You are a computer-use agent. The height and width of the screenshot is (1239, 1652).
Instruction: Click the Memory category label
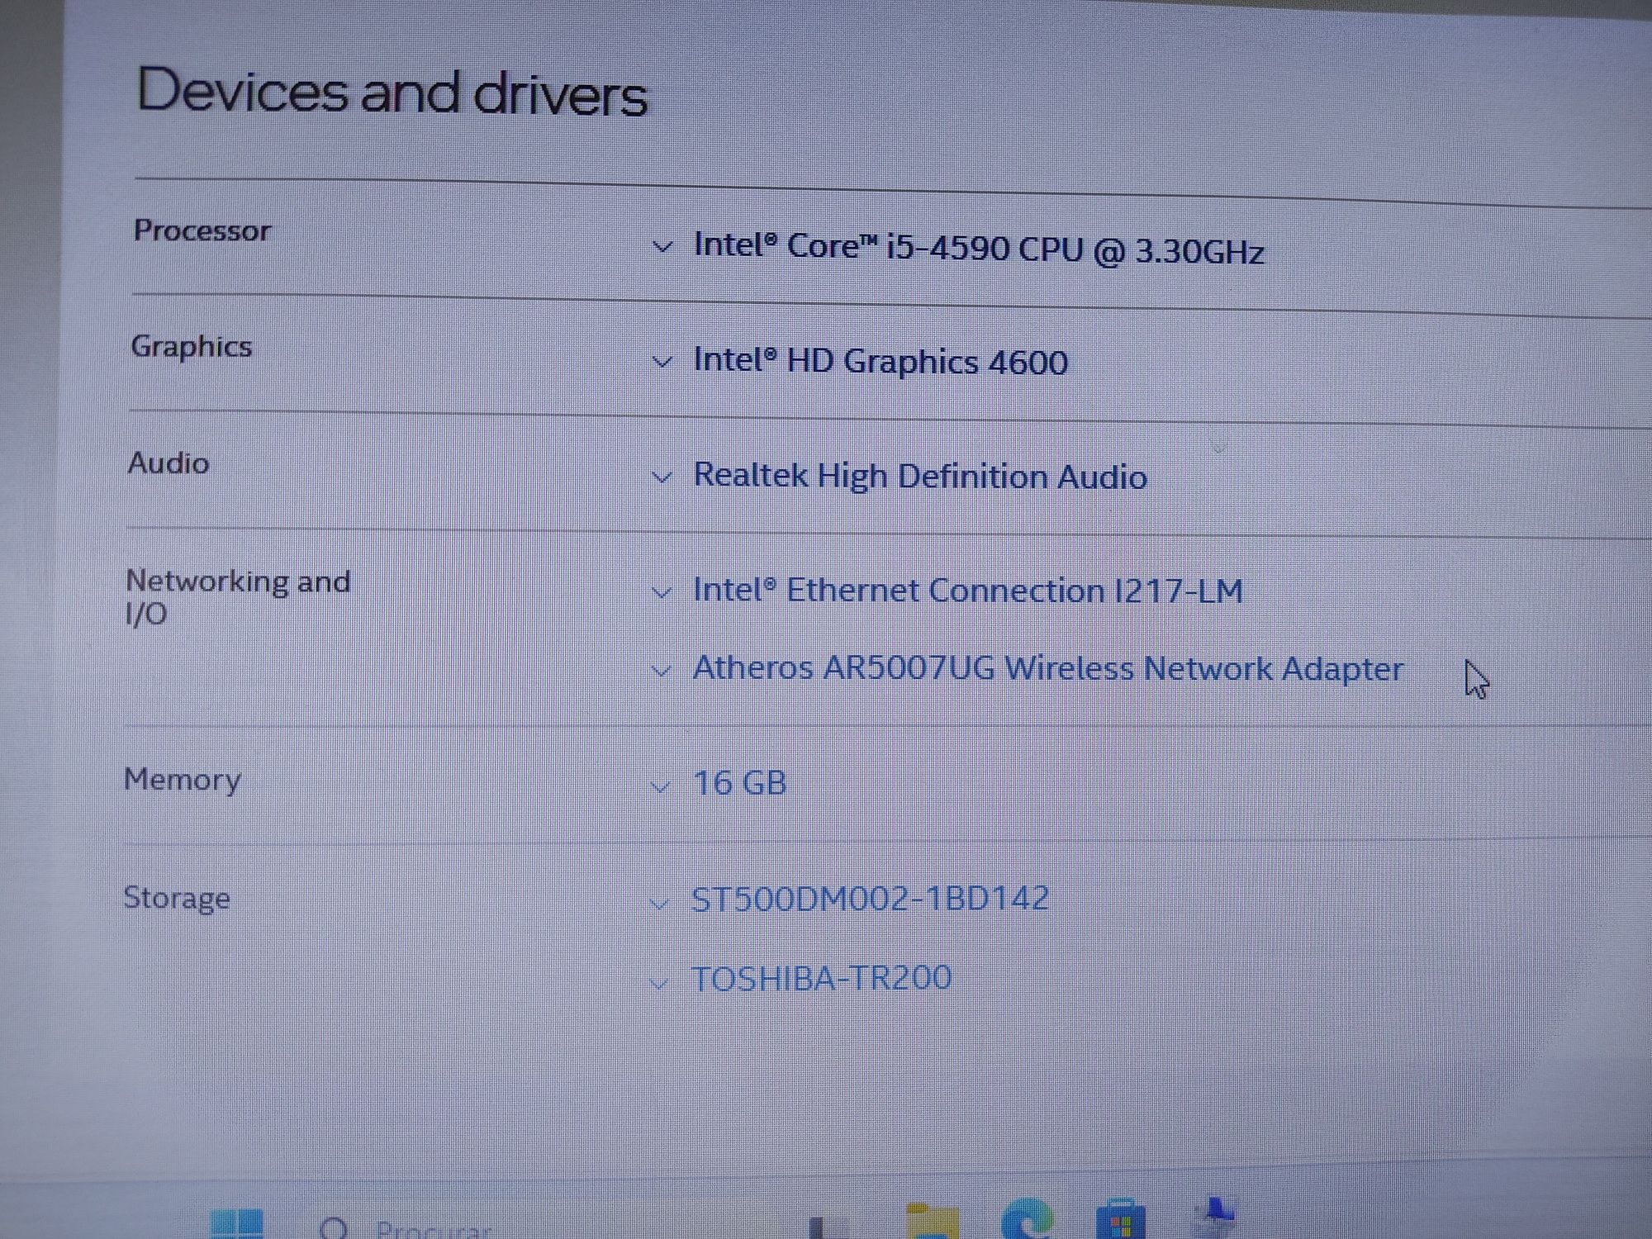pos(182,780)
